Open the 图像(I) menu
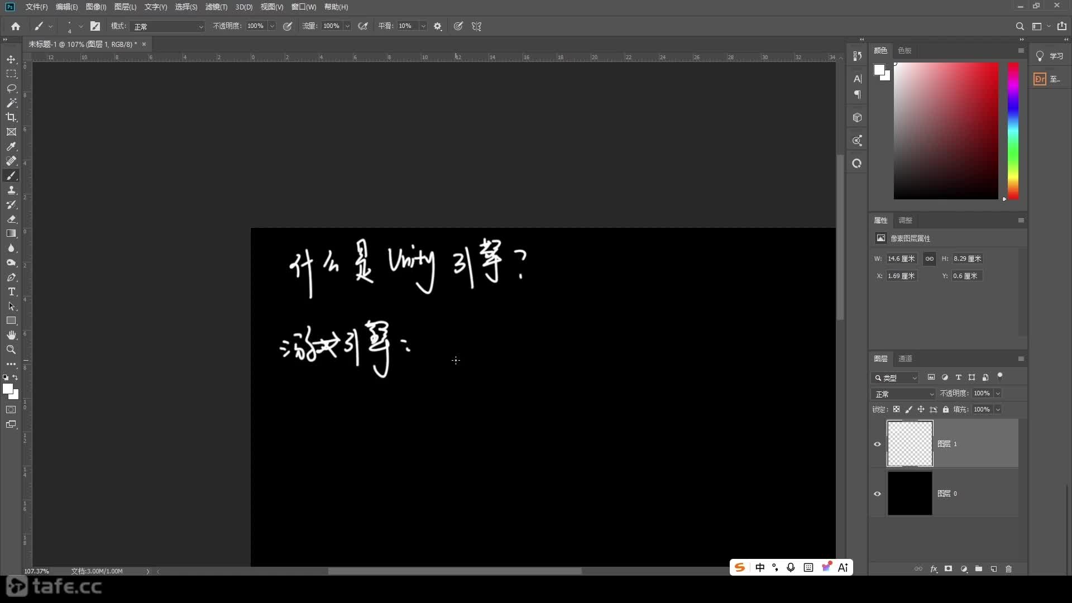This screenshot has height=603, width=1072. coord(96,7)
